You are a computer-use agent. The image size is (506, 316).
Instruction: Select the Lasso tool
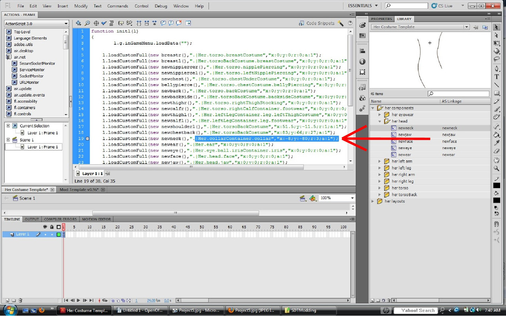pos(497,59)
